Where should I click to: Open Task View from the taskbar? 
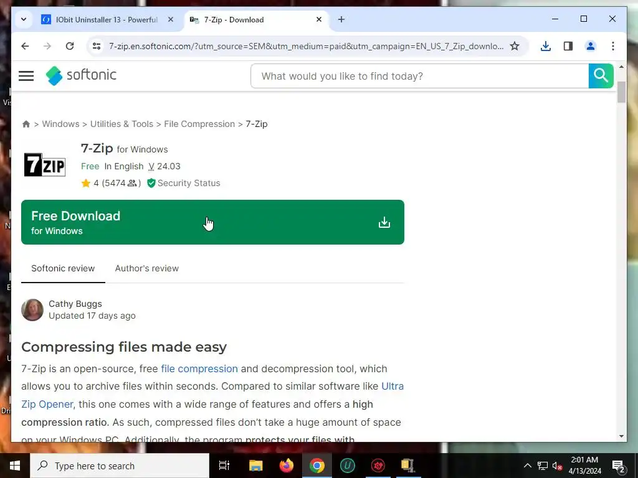[x=224, y=466]
